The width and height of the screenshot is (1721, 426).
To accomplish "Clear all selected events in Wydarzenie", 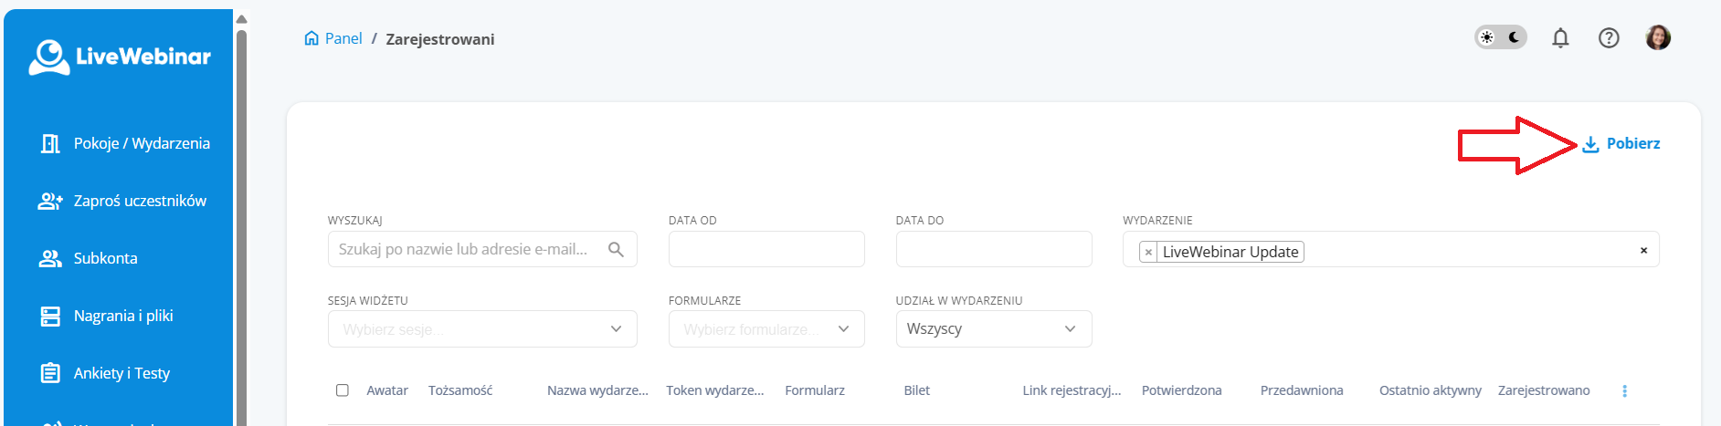I will click(1643, 250).
